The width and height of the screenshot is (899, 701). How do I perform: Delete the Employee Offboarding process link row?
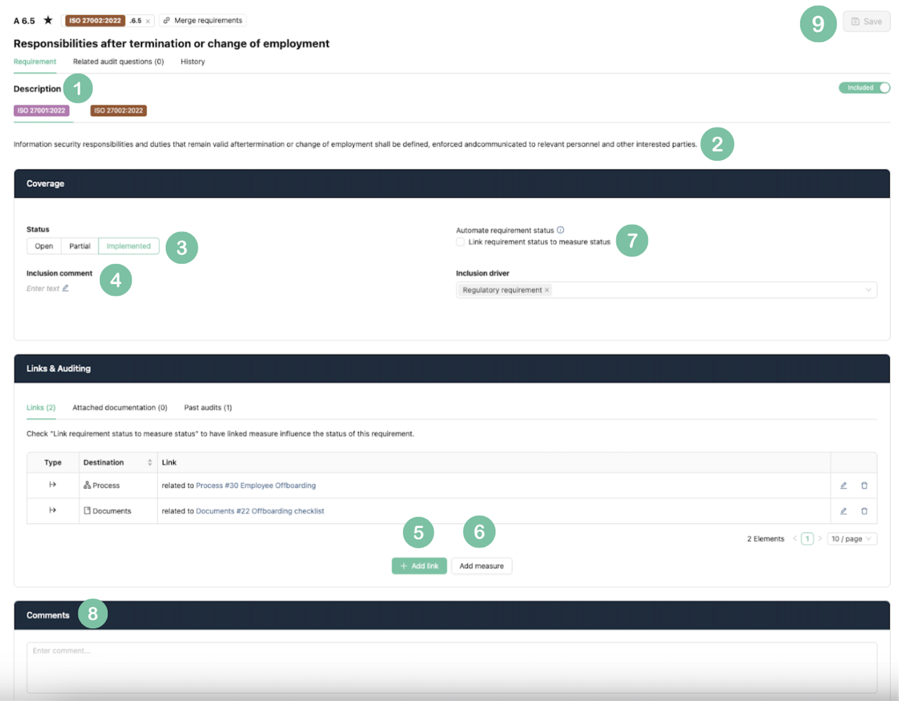click(x=864, y=485)
